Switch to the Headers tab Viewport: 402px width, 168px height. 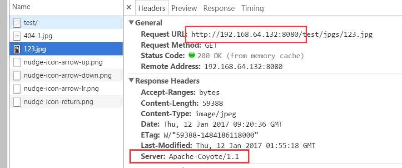(x=152, y=8)
